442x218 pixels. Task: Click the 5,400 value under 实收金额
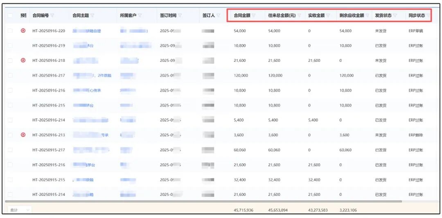(313, 120)
